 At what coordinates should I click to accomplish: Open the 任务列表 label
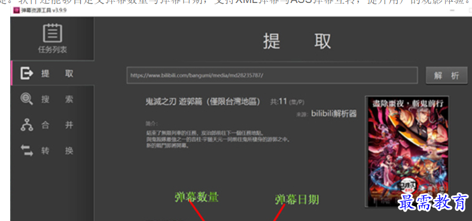click(x=53, y=50)
